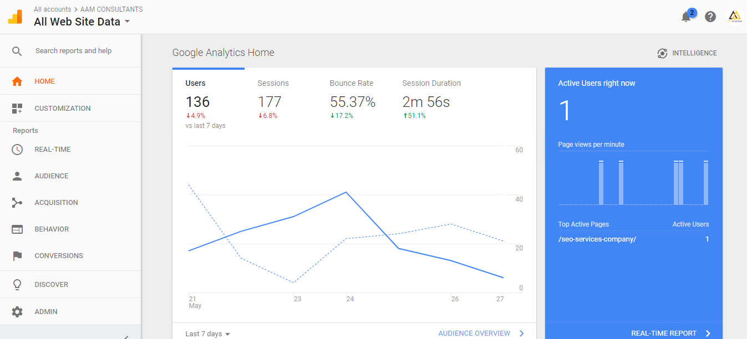Open the Last 7 days date range dropdown
747x339 pixels.
tap(207, 333)
